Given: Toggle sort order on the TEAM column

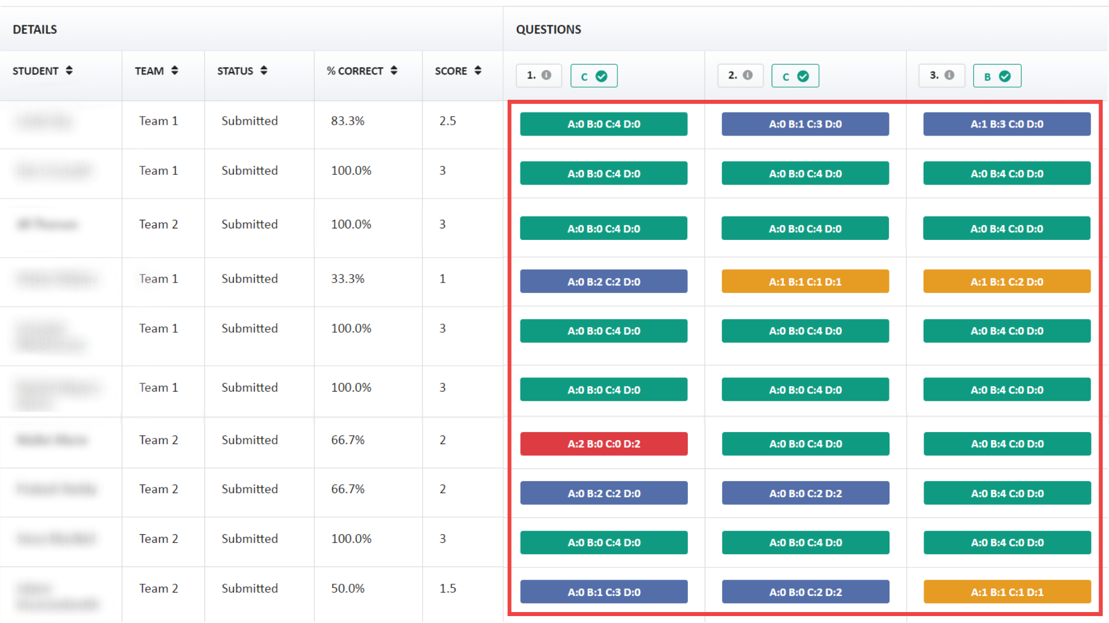Looking at the screenshot, I should [175, 70].
